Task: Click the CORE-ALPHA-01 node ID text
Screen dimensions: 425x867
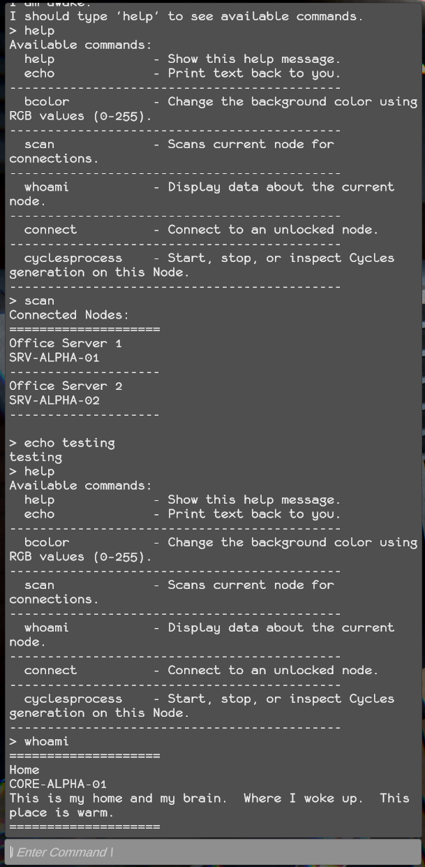Action: (58, 784)
